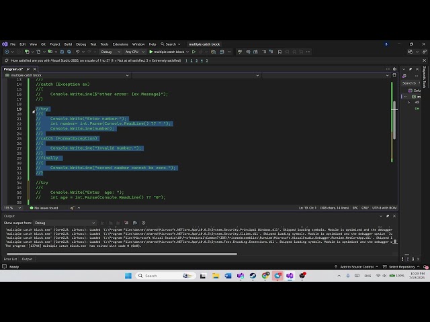This screenshot has width=430, height=322.
Task: Expand the Output panel window options arrow
Action: click(x=381, y=216)
